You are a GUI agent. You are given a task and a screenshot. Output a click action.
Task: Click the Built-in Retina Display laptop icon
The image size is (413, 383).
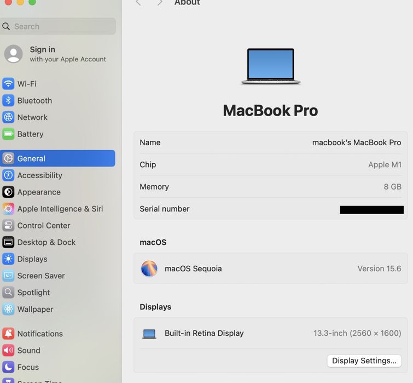coord(149,334)
